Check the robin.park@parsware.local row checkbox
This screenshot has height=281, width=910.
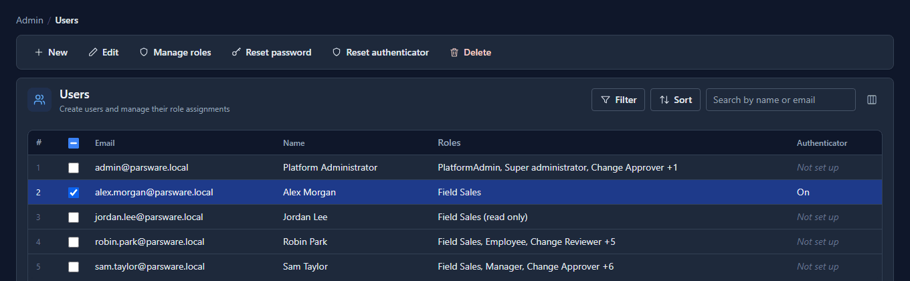74,242
